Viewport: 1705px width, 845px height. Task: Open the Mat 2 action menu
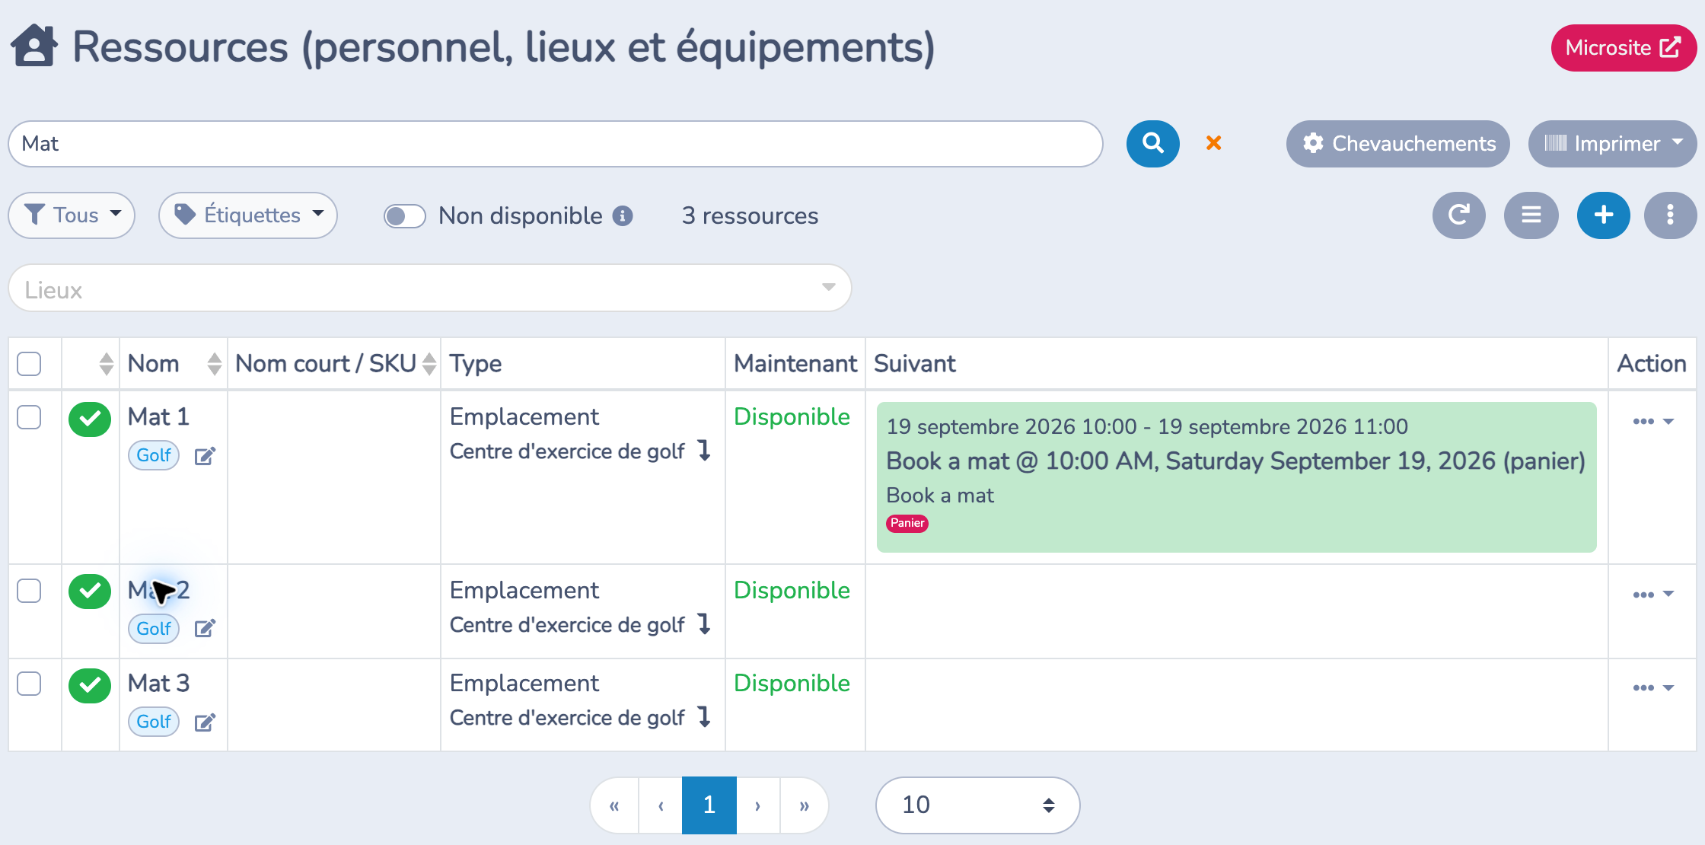[x=1653, y=594]
